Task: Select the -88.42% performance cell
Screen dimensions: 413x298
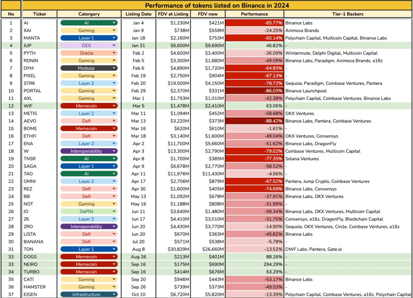Action: [255, 121]
